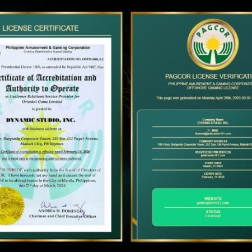Viewport: 252px width, 252px height.
Task: Click the E-MAIL address value
Action: point(213,134)
